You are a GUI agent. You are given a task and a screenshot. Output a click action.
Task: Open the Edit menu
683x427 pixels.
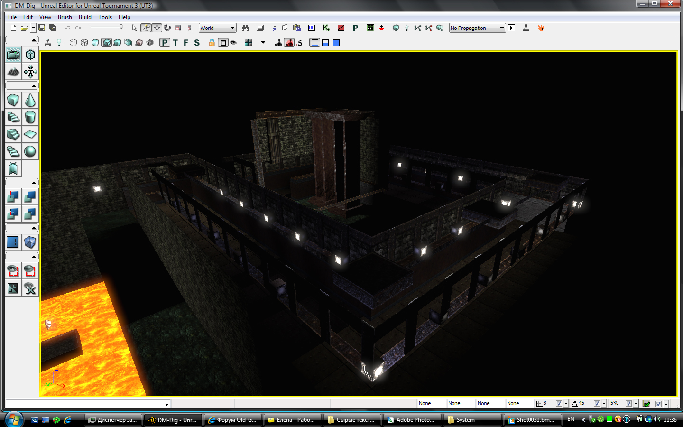pos(28,17)
